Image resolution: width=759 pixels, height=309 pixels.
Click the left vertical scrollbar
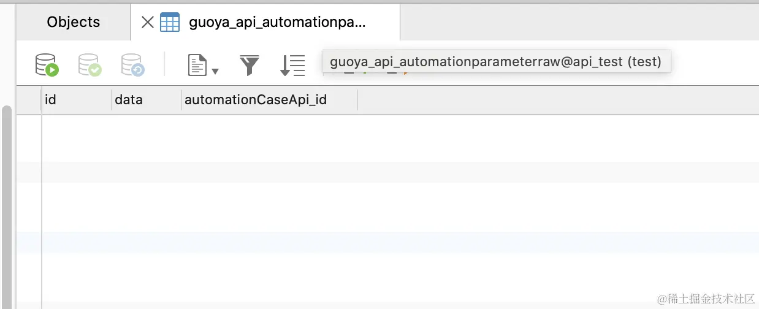[7, 202]
